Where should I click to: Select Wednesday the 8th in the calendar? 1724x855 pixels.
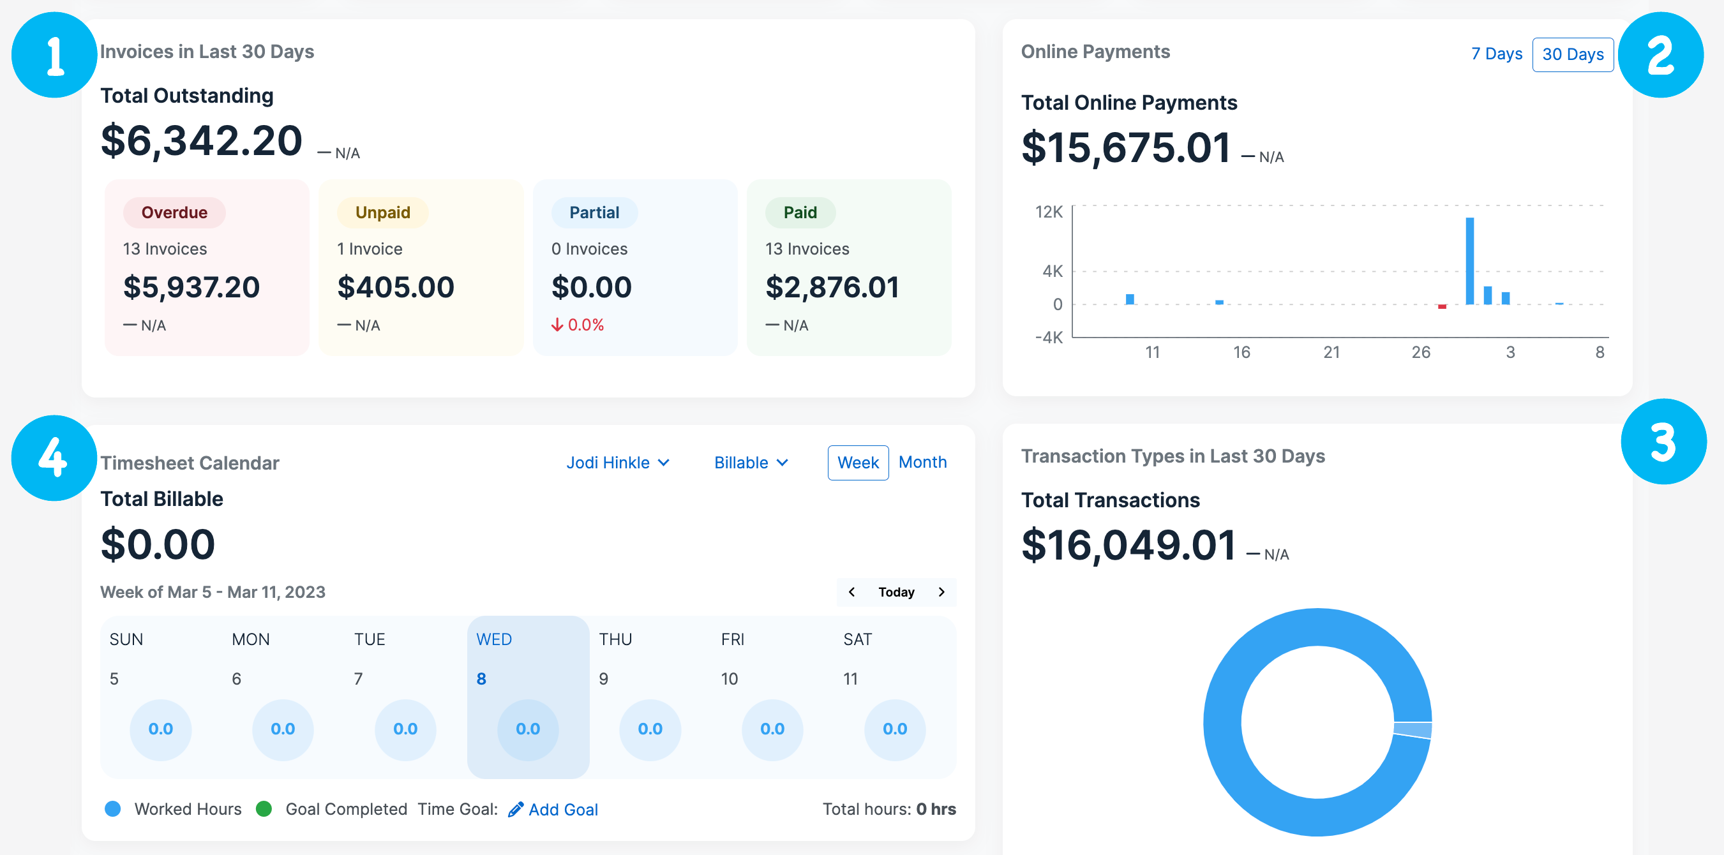tap(528, 698)
